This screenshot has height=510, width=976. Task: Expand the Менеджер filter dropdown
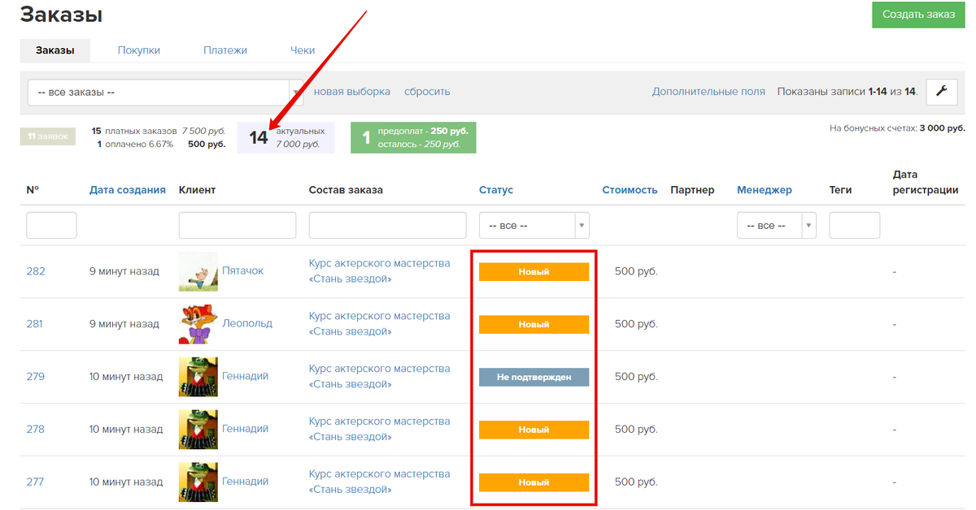pos(777,225)
